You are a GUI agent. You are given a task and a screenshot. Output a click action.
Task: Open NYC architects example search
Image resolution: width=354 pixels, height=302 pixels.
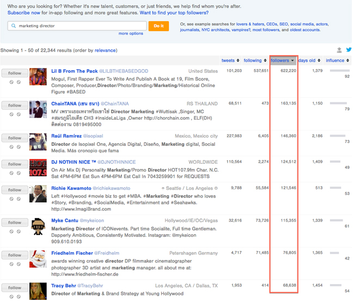(x=215, y=30)
